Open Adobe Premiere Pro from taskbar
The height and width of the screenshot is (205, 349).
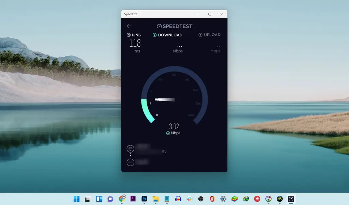click(133, 199)
